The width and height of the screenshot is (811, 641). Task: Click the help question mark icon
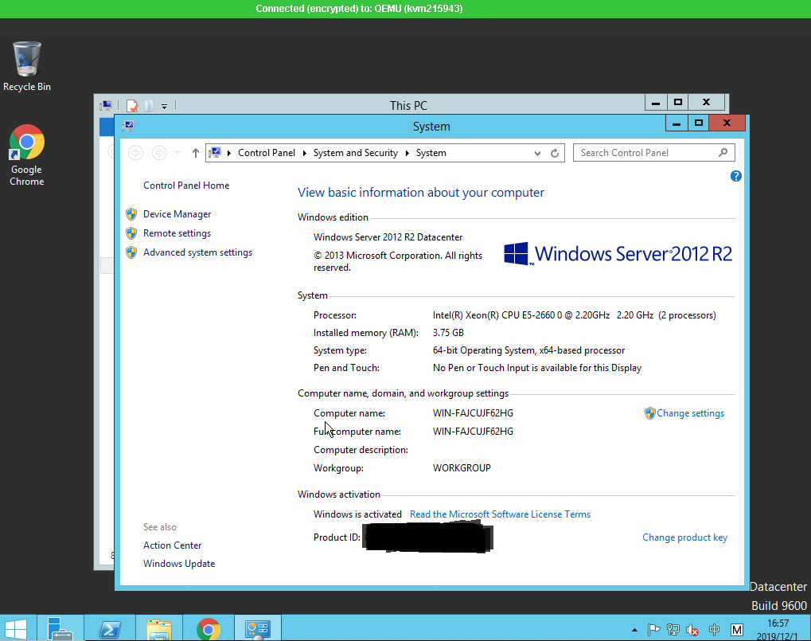(x=735, y=177)
